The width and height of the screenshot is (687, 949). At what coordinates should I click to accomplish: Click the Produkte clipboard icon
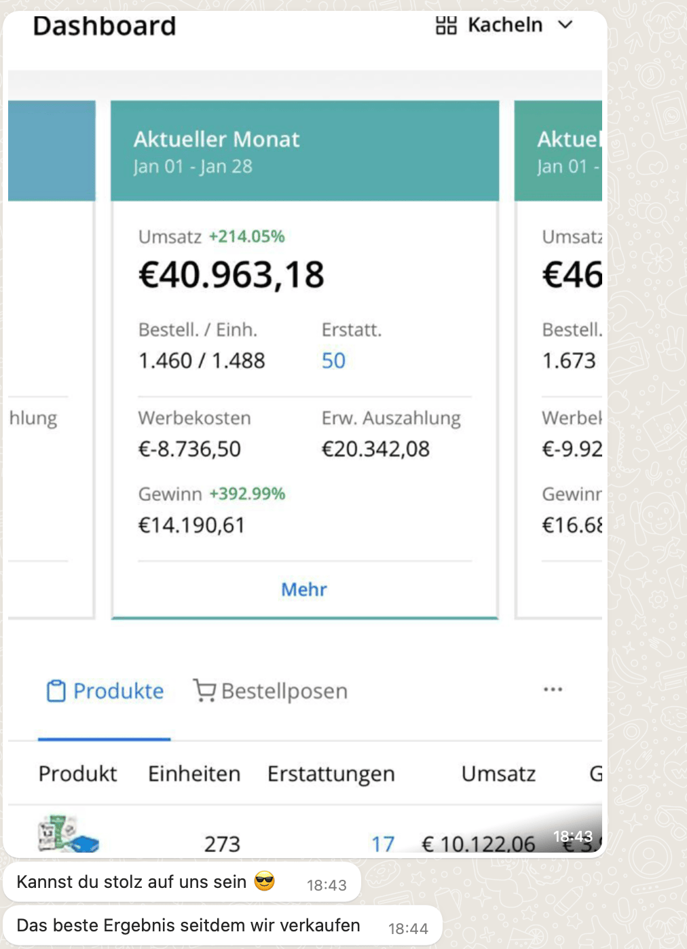point(56,691)
